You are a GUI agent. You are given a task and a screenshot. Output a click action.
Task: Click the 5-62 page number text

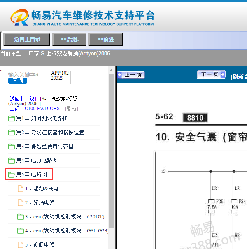point(164,116)
